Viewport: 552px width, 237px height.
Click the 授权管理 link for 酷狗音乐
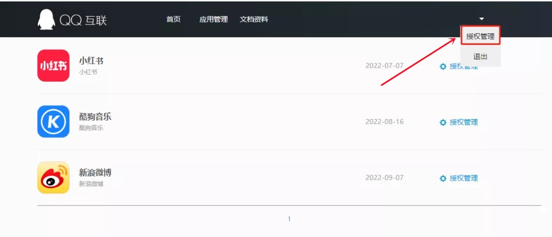(464, 123)
